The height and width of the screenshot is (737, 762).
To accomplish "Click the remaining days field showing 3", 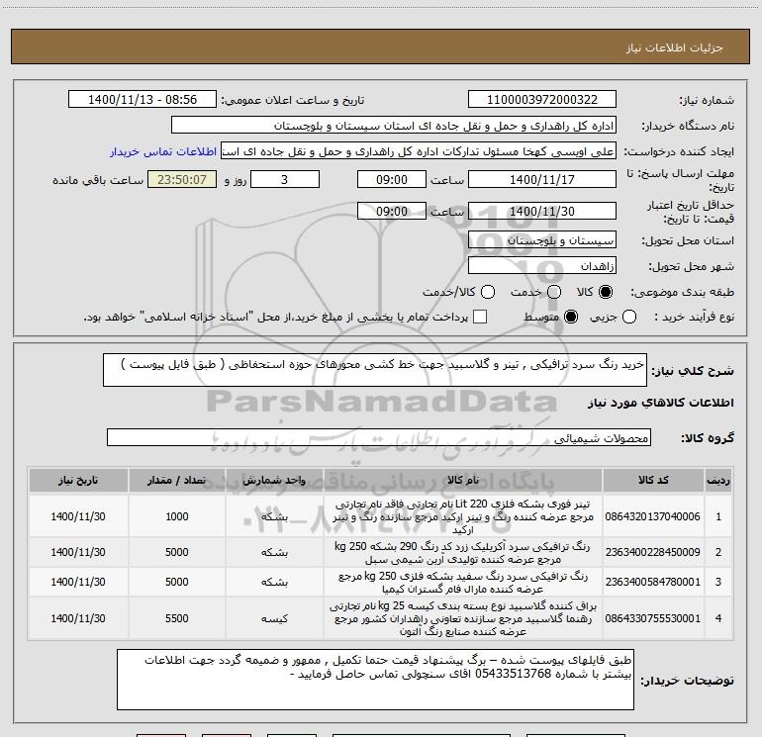I will pyautogui.click(x=285, y=179).
